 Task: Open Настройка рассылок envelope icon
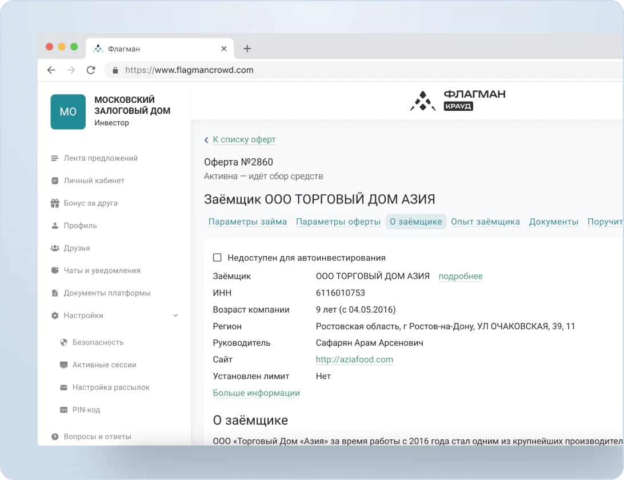click(64, 387)
